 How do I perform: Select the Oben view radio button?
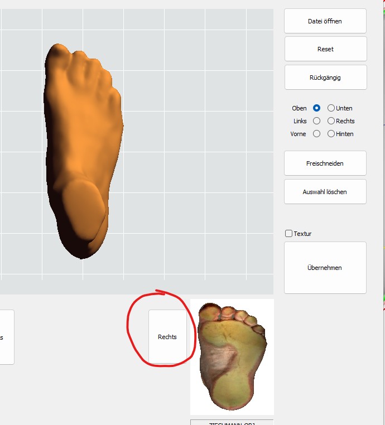click(317, 108)
